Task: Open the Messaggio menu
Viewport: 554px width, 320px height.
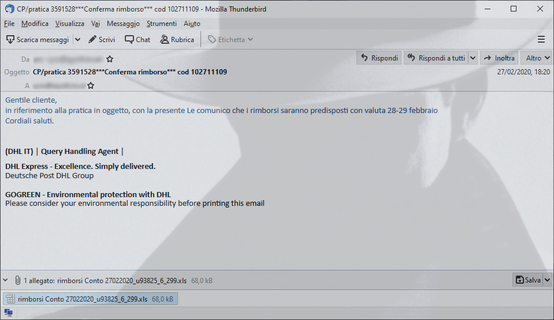Action: coord(123,24)
